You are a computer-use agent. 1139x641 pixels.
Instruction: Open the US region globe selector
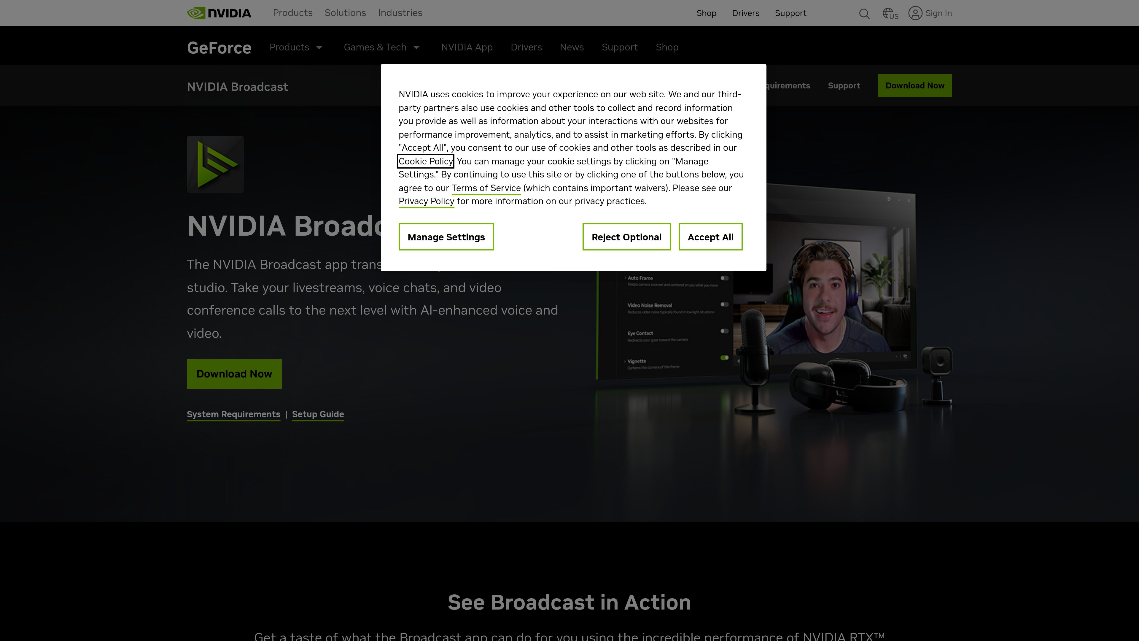click(x=890, y=14)
